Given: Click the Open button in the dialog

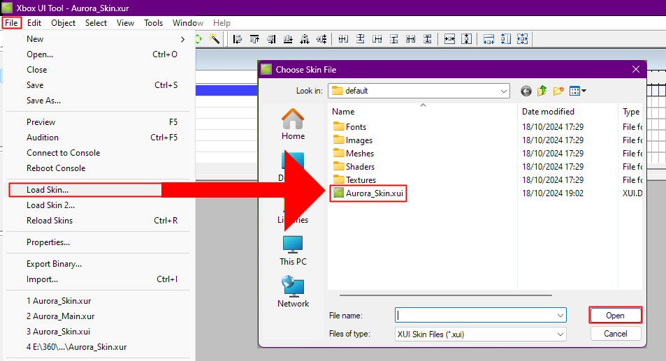Looking at the screenshot, I should point(615,315).
